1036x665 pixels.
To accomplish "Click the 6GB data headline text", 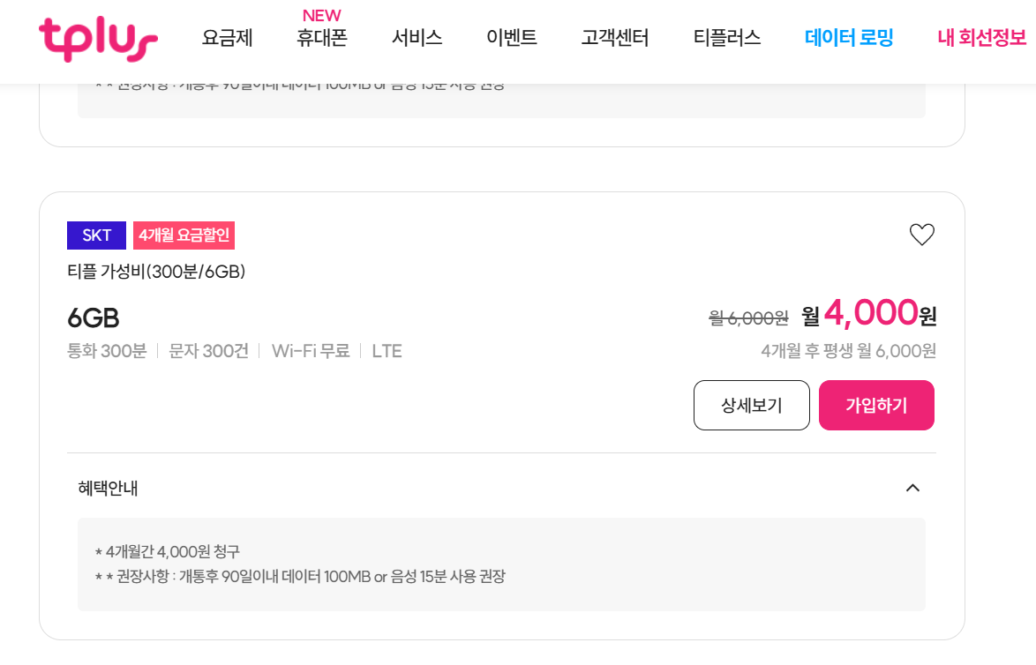I will [94, 318].
